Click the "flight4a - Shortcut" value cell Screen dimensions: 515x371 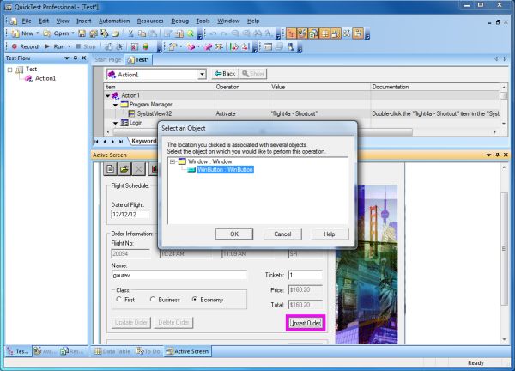(x=320, y=113)
